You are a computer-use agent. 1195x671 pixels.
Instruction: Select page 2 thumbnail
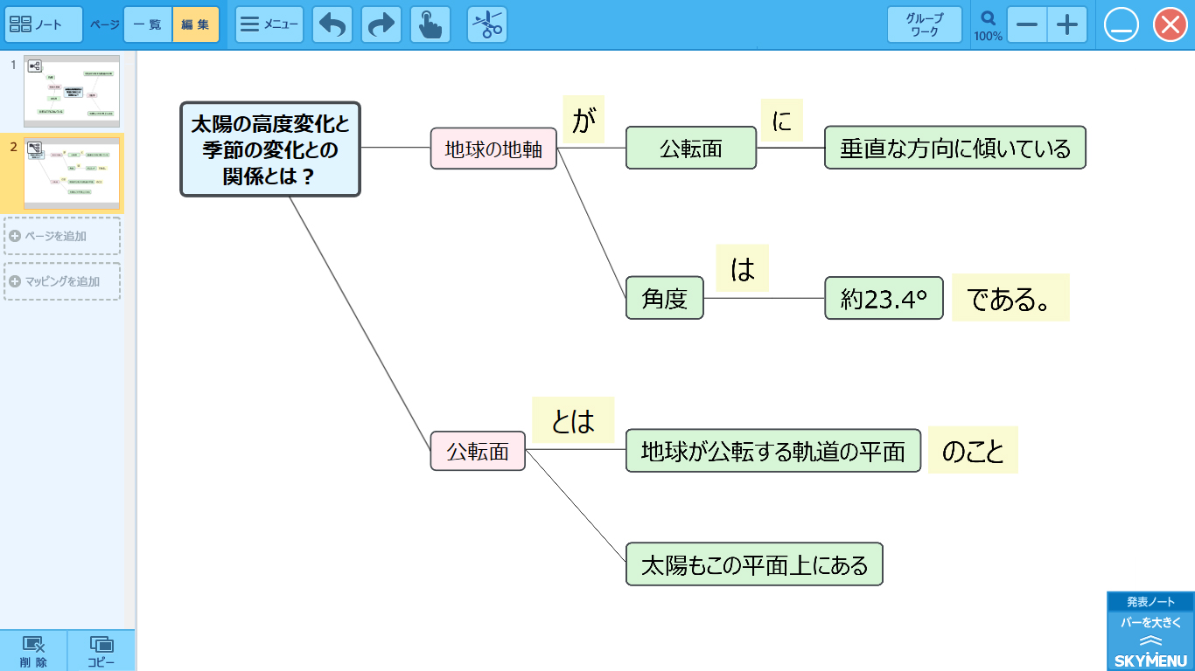pyautogui.click(x=72, y=173)
